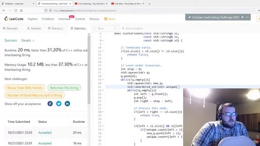Click the Runtime column header
This screenshot has height=146, width=260.
(79, 122)
